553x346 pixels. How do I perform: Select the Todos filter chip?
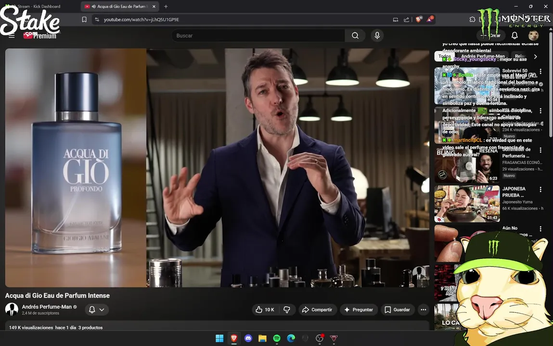click(x=444, y=56)
